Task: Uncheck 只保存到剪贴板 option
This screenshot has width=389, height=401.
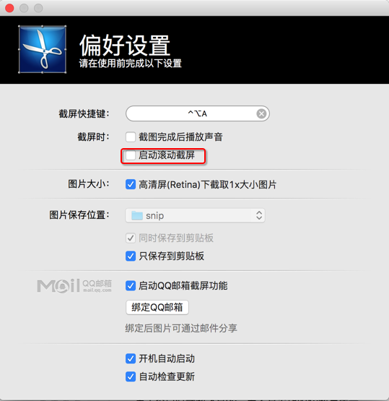Action: click(131, 256)
